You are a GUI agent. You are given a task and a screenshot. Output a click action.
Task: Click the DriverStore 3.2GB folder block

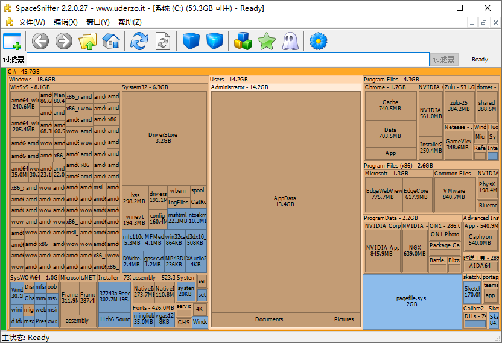(x=164, y=137)
